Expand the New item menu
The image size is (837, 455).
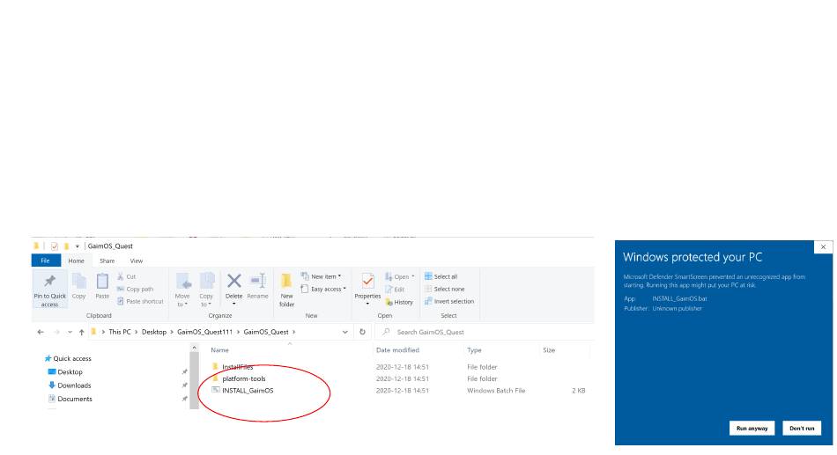pyautogui.click(x=321, y=276)
